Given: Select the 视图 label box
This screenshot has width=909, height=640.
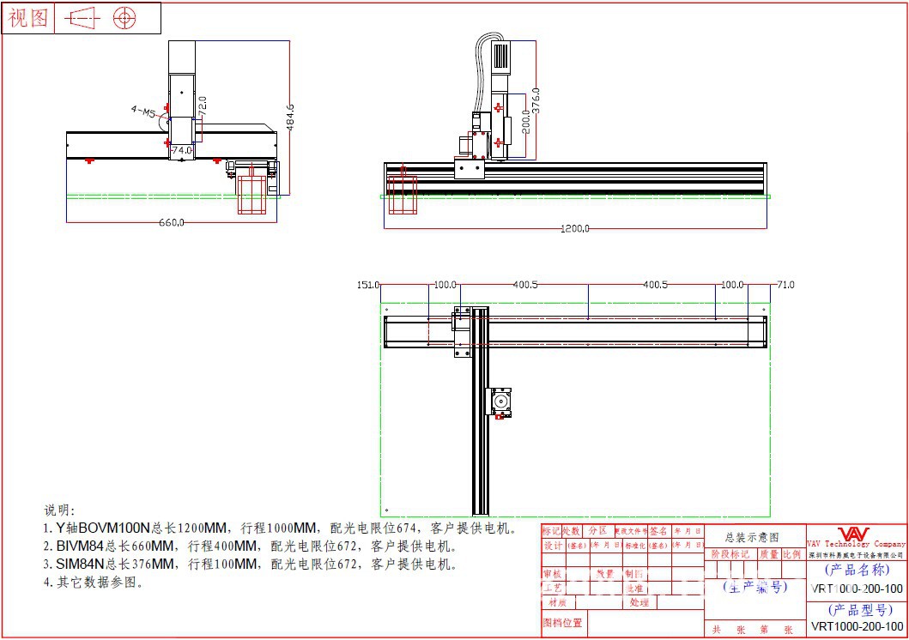Looking at the screenshot, I should 29,18.
